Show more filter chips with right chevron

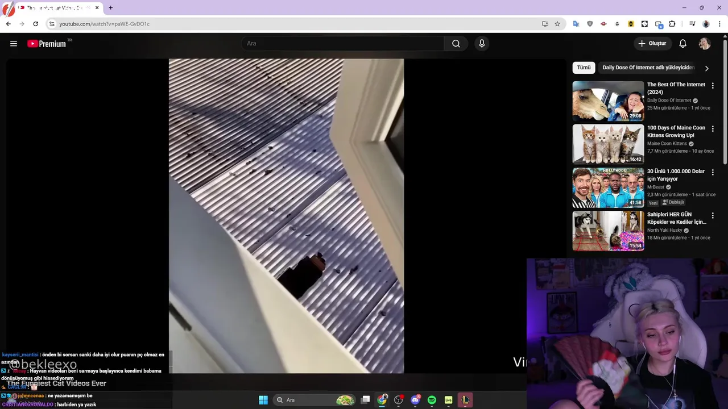706,68
